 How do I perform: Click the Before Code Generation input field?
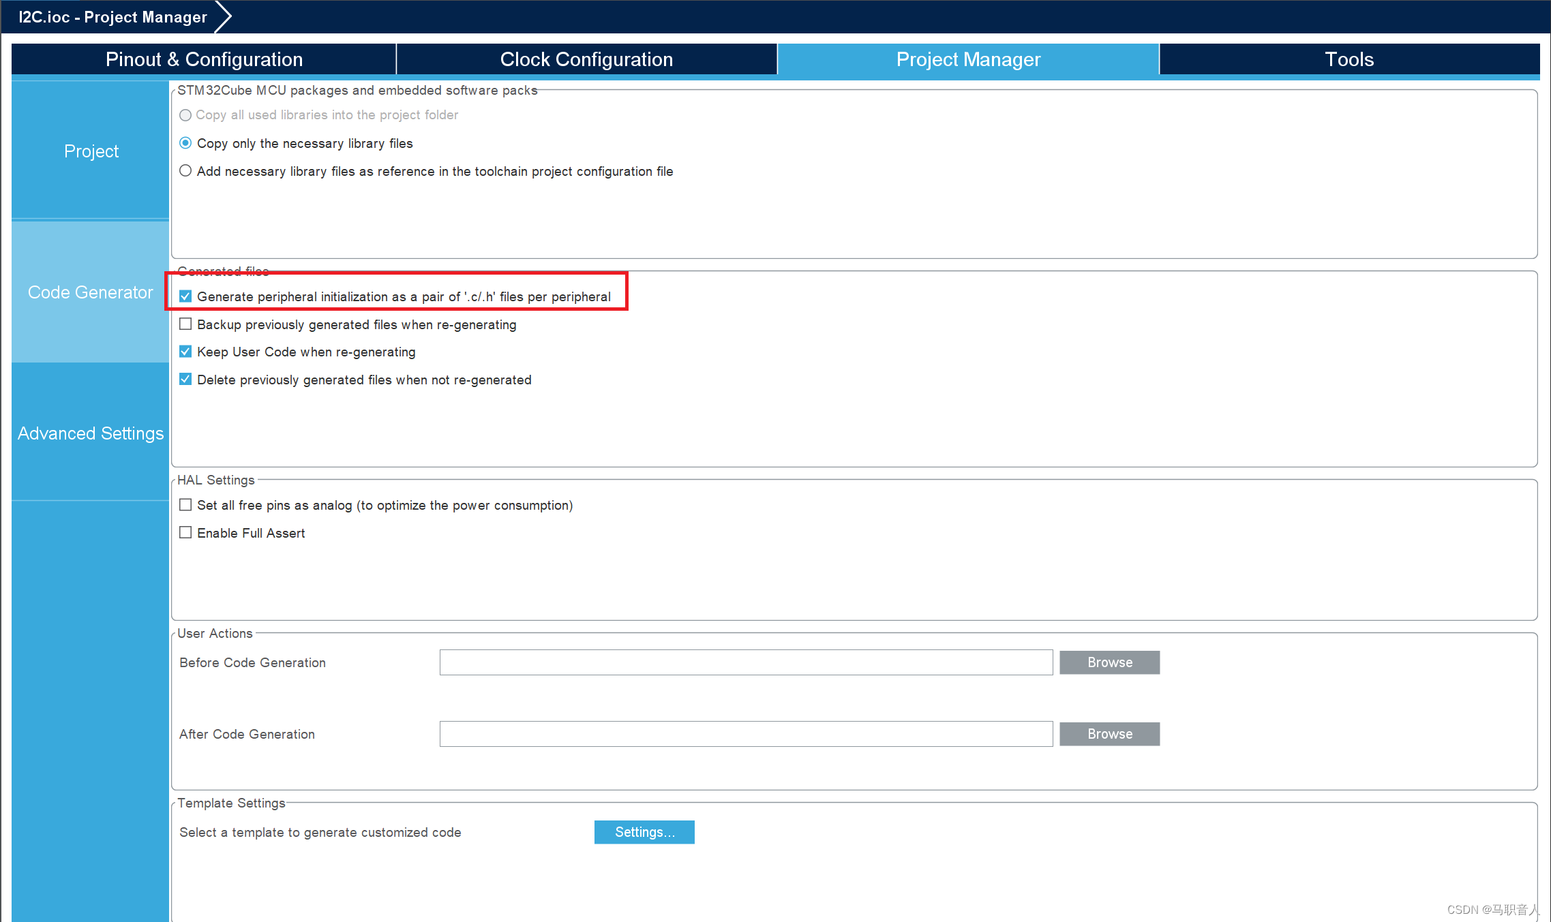pos(746,662)
